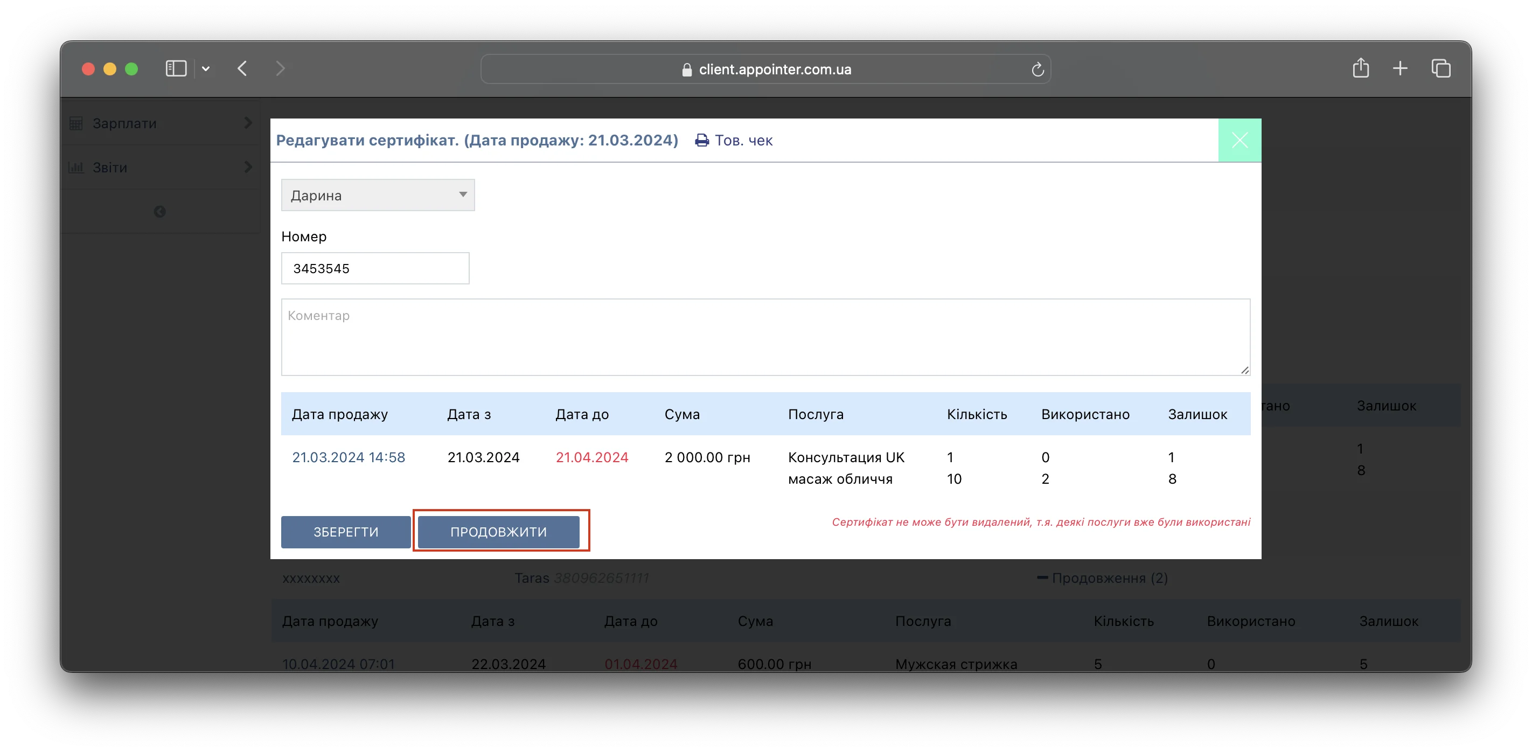This screenshot has width=1532, height=752.
Task: Click the client name Taras in background
Action: (532, 579)
